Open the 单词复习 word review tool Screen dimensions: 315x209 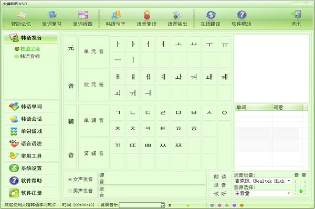(52, 18)
